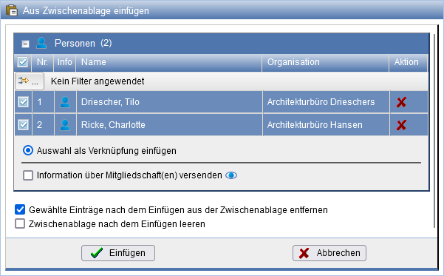The height and width of the screenshot is (276, 444).
Task: Remove Ricke, Charlotte with red X
Action: 402,125
